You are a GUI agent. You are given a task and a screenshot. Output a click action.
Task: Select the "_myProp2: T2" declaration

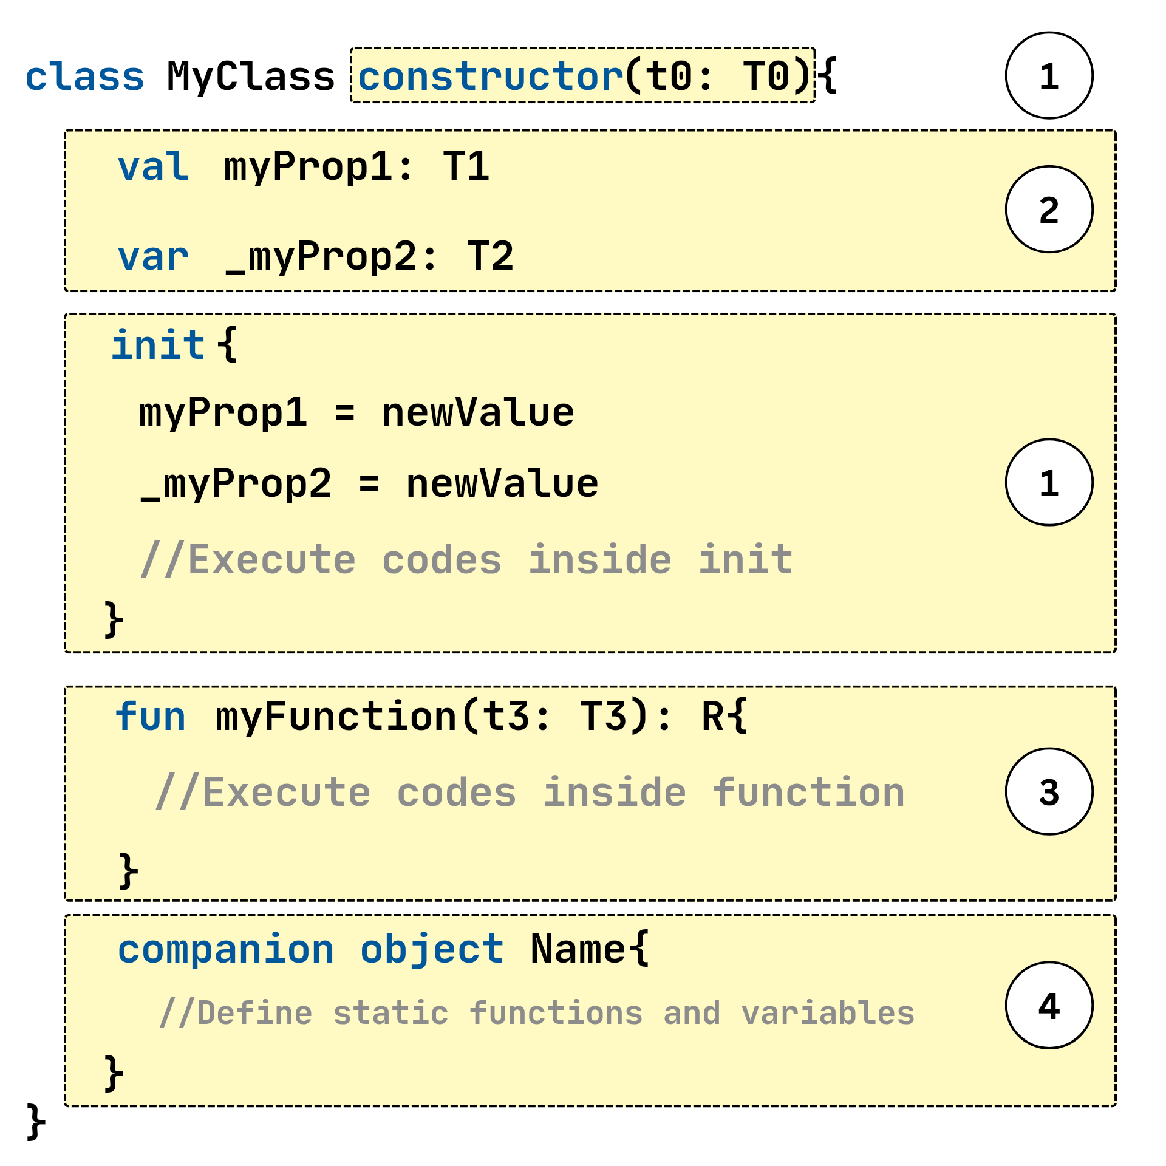[x=369, y=257]
